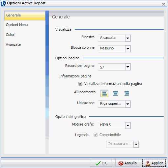The width and height of the screenshot is (168, 168).
Task: Open the Finestra dropdown
Action: 128,38
